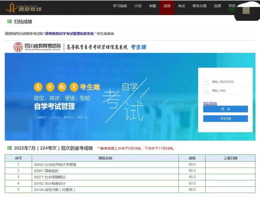
Task: Select row 00042 社会经济统计学原理
Action: pyautogui.click(x=130, y=164)
